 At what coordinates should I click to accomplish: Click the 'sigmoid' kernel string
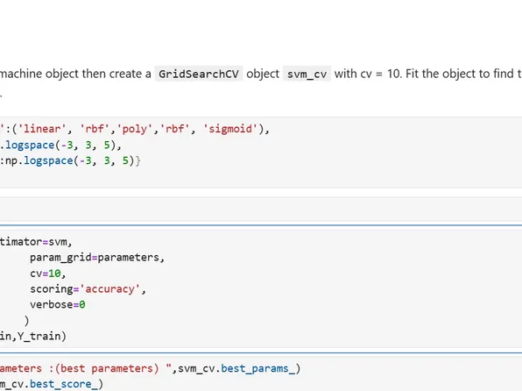(x=230, y=129)
